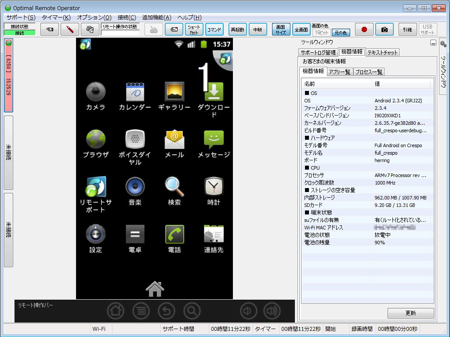Select 元の色 original color mode
The width and height of the screenshot is (450, 337).
341,33
